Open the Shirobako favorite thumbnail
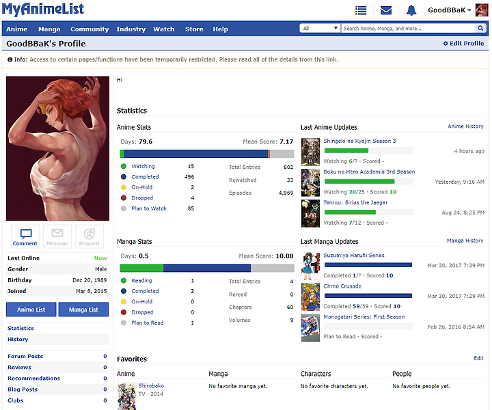The image size is (492, 410). pos(127,396)
